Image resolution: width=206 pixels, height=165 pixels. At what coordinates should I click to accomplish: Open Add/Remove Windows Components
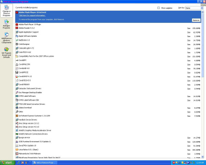pyautogui.click(x=6, y=38)
